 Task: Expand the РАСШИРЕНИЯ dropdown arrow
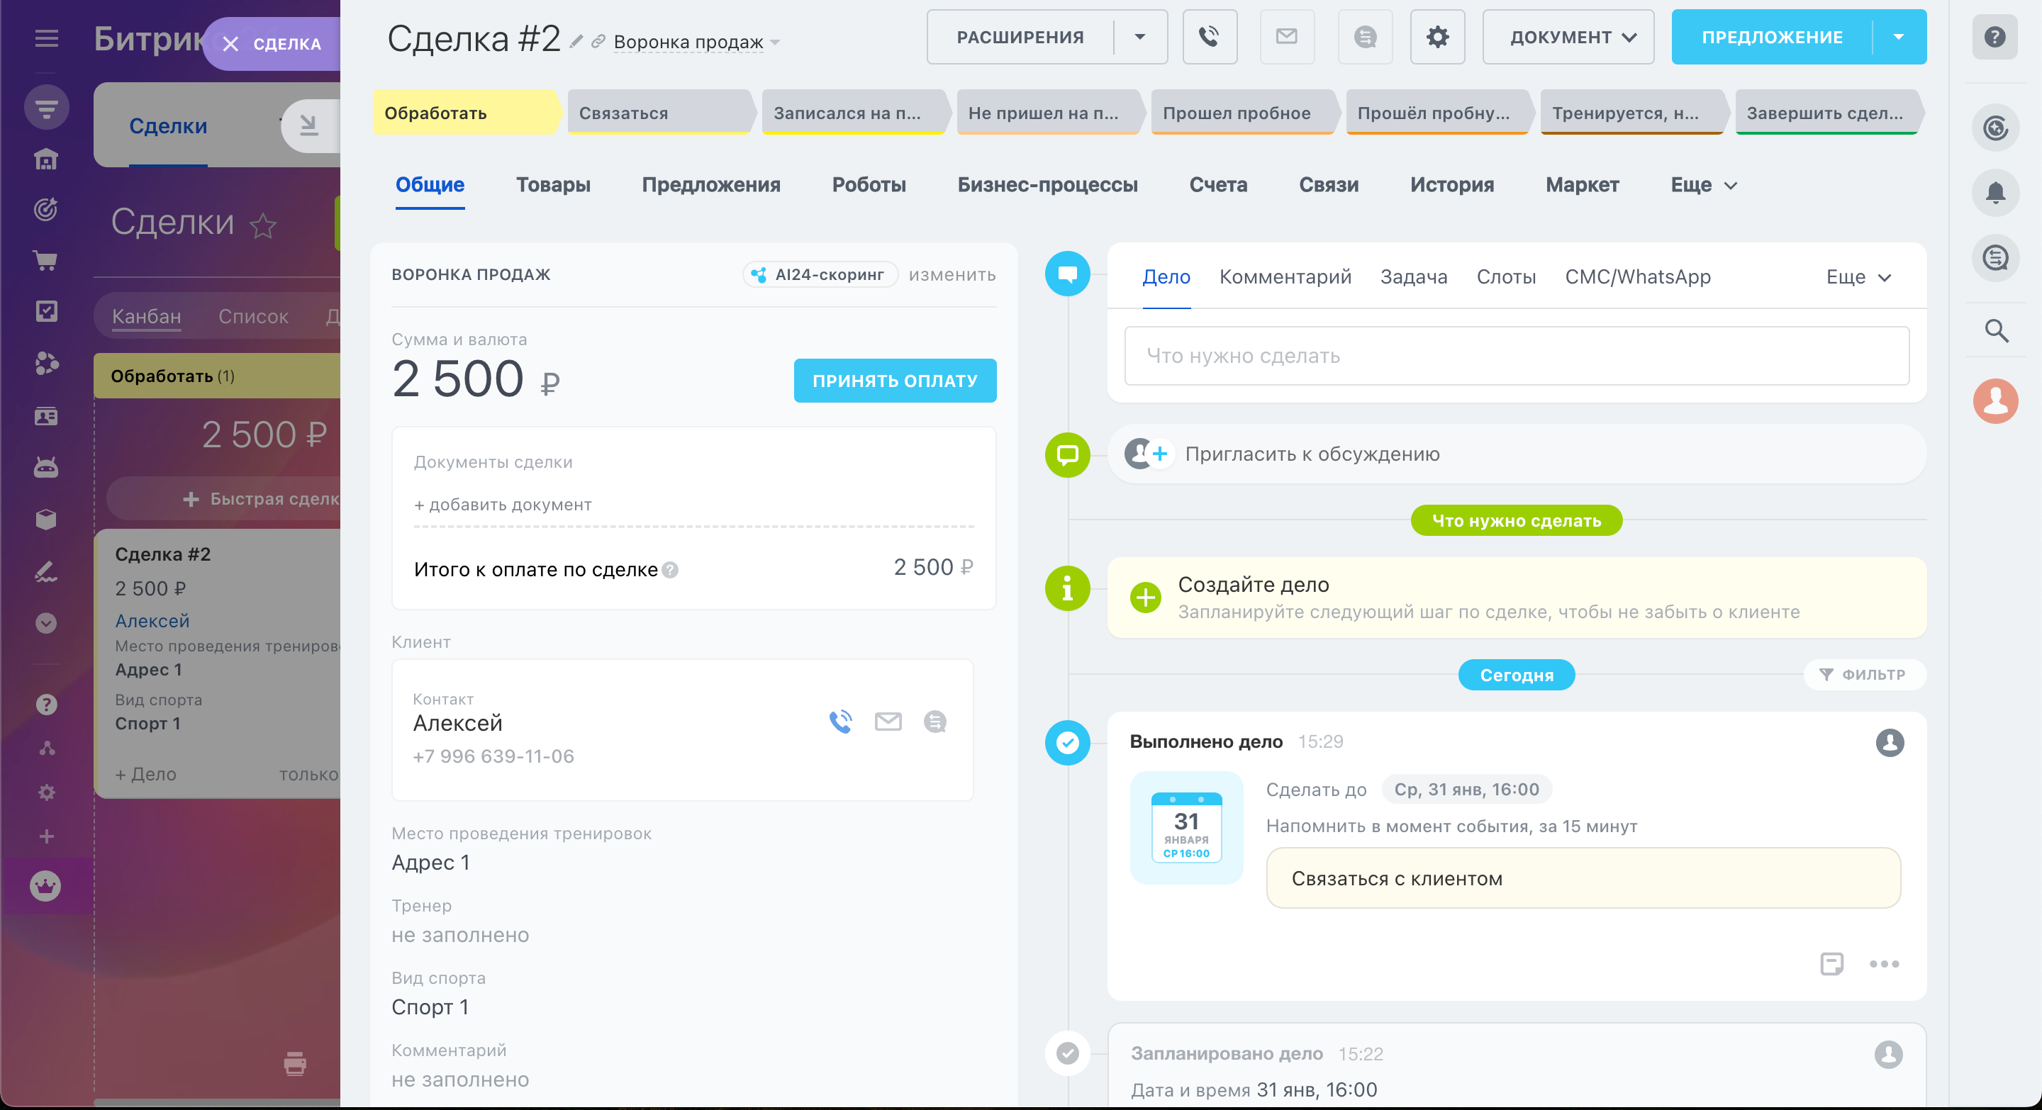(x=1140, y=36)
